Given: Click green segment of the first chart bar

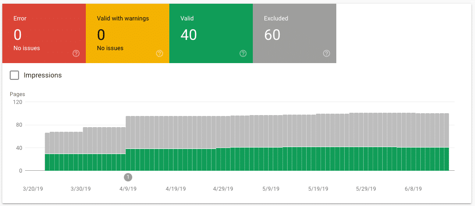Looking at the screenshot, I should [x=47, y=162].
